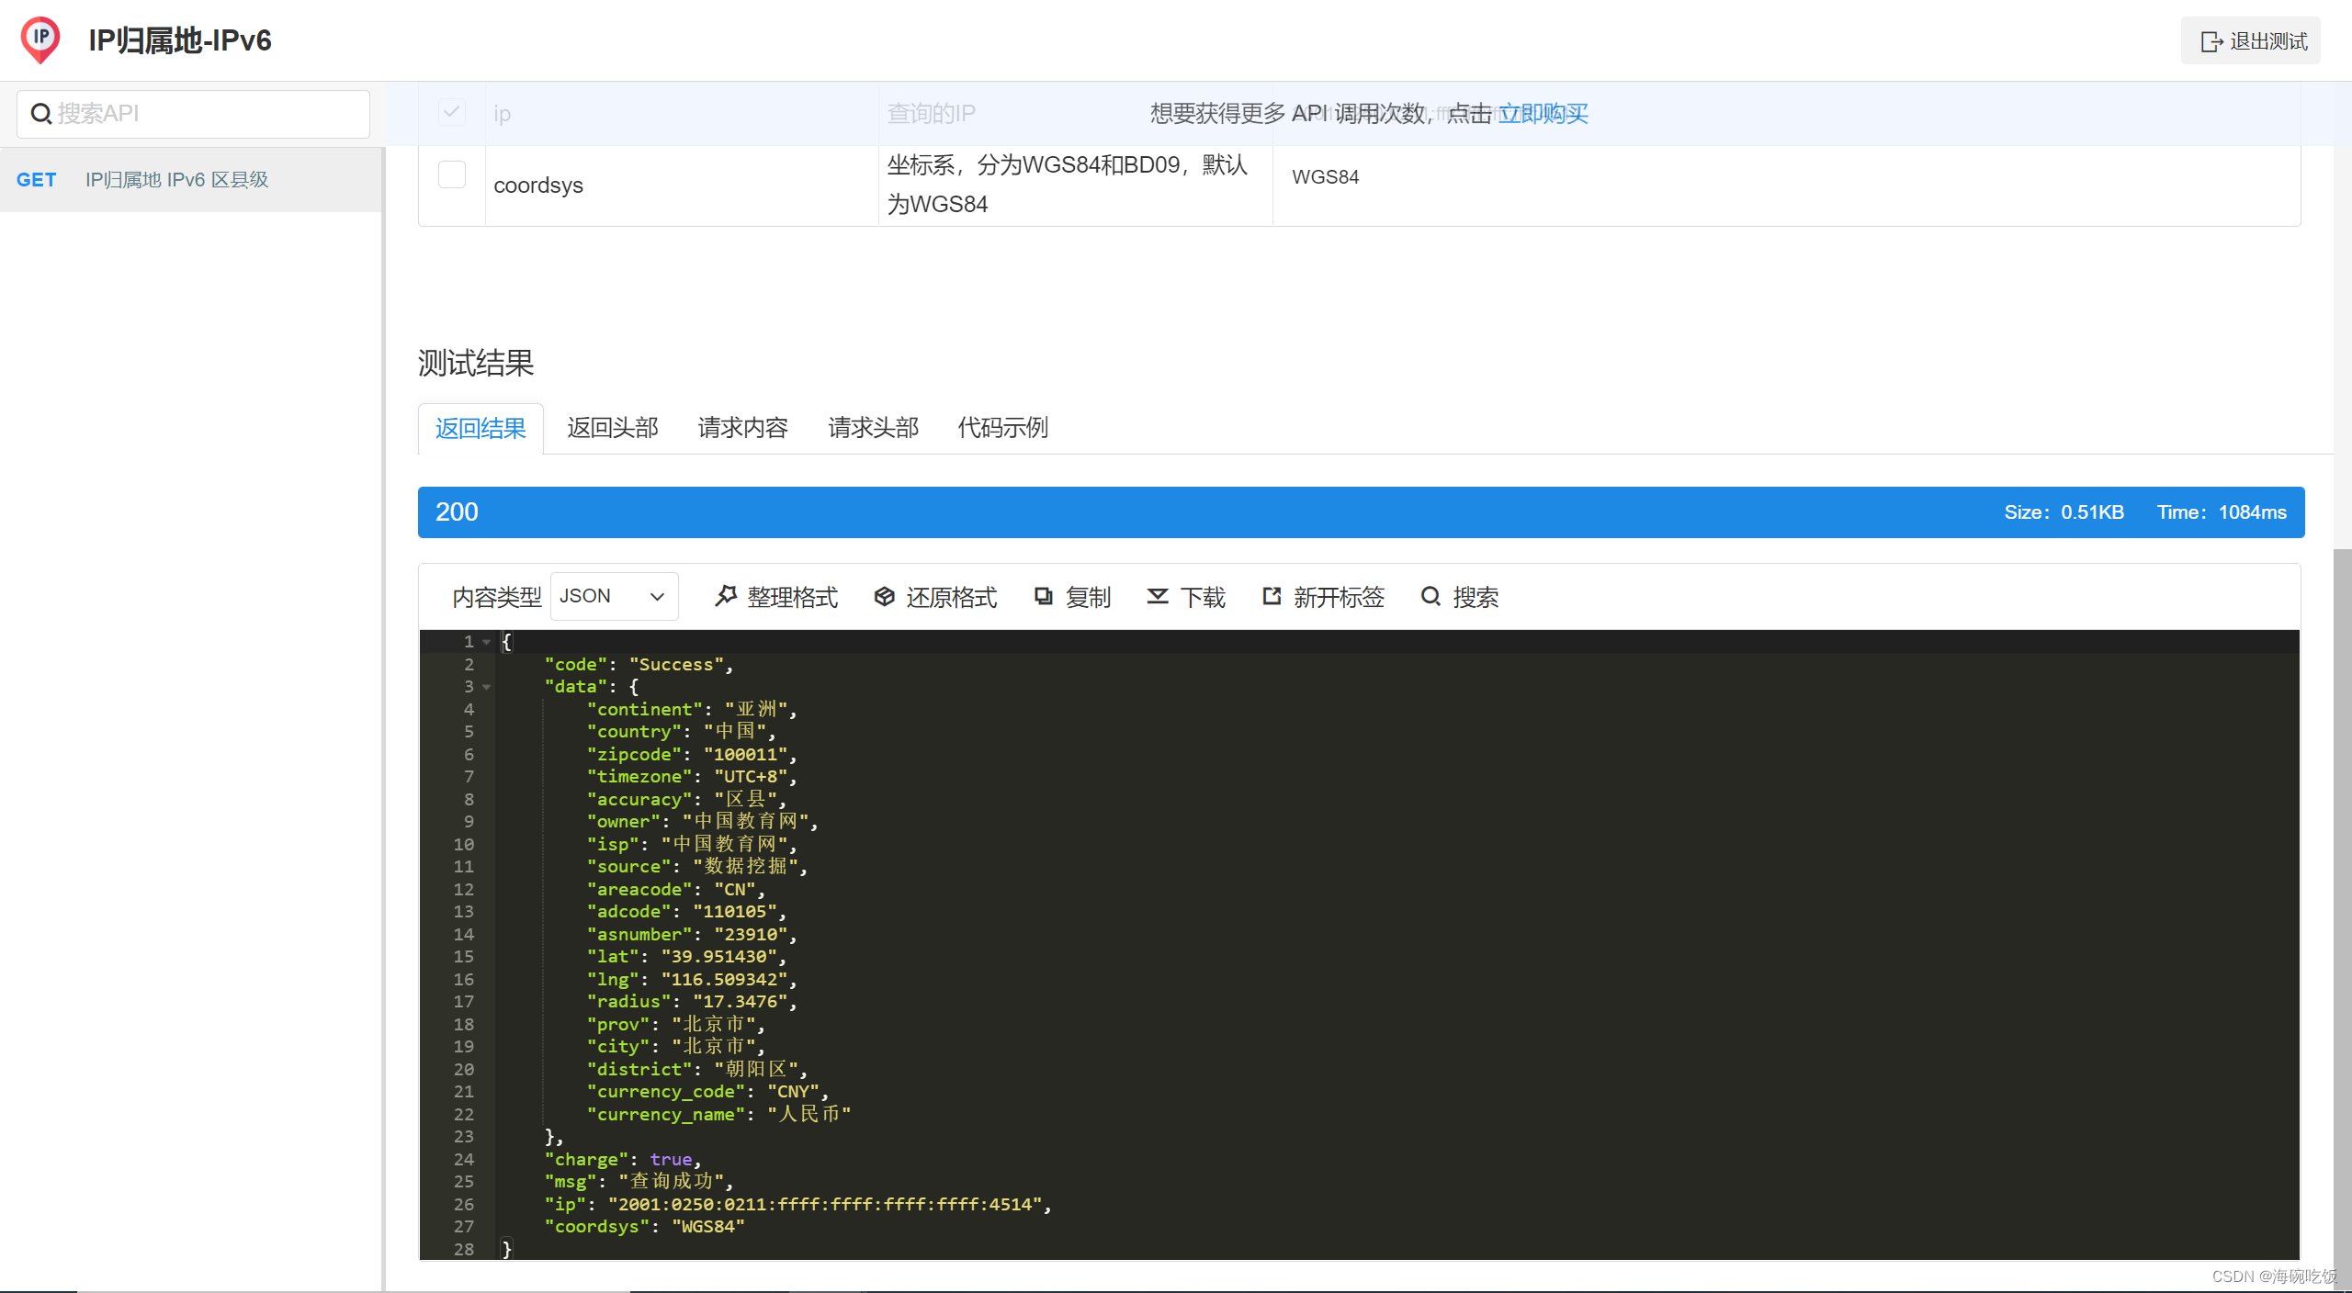
Task: Click the format/beautify JSON icon
Action: pos(726,596)
